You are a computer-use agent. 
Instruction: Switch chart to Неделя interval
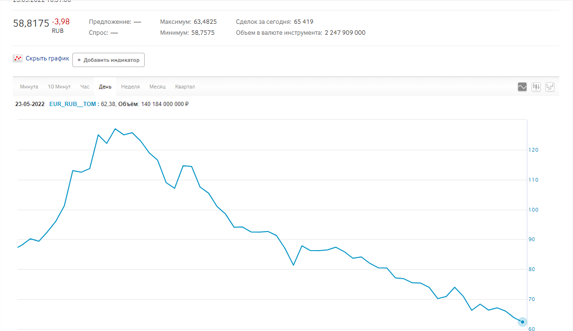[x=130, y=87]
